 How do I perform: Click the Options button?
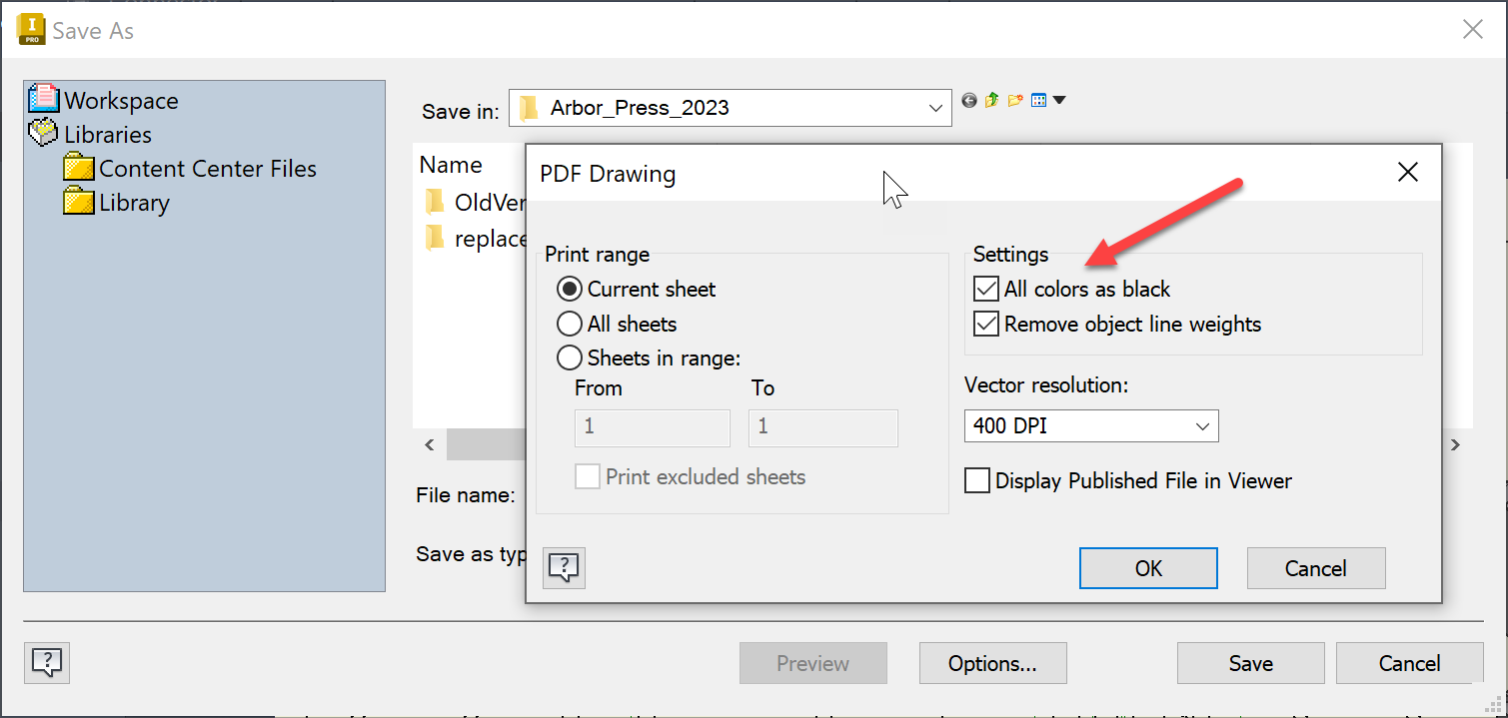click(992, 663)
